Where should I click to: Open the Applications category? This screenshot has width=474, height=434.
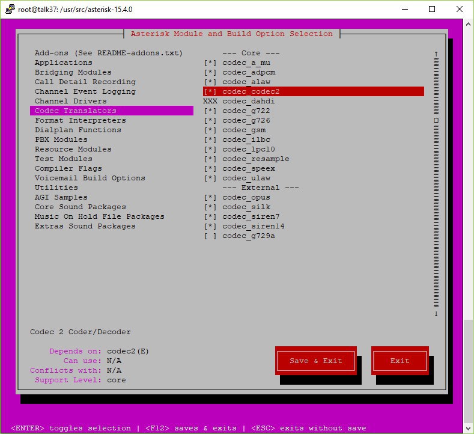click(x=64, y=63)
